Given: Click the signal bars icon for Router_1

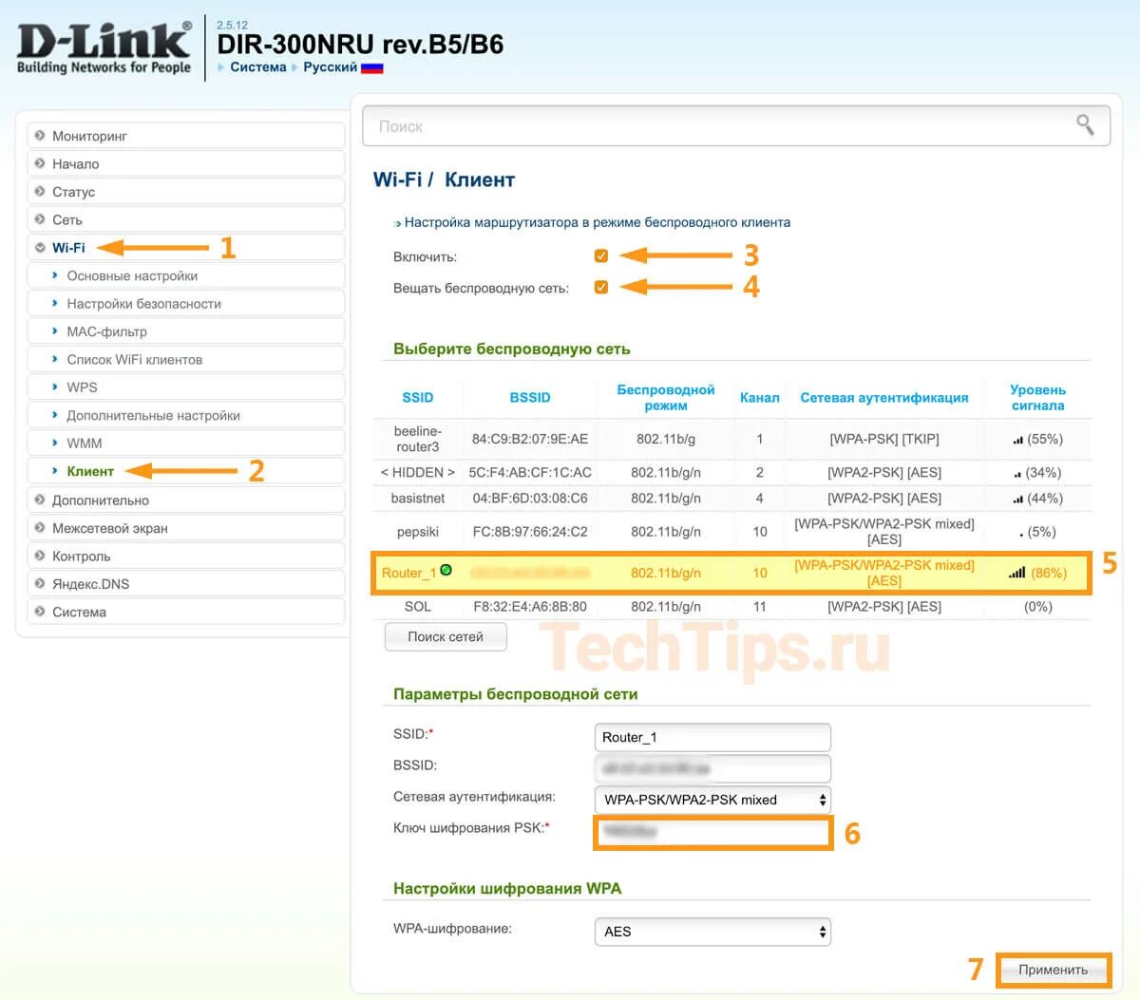Looking at the screenshot, I should pos(1016,573).
